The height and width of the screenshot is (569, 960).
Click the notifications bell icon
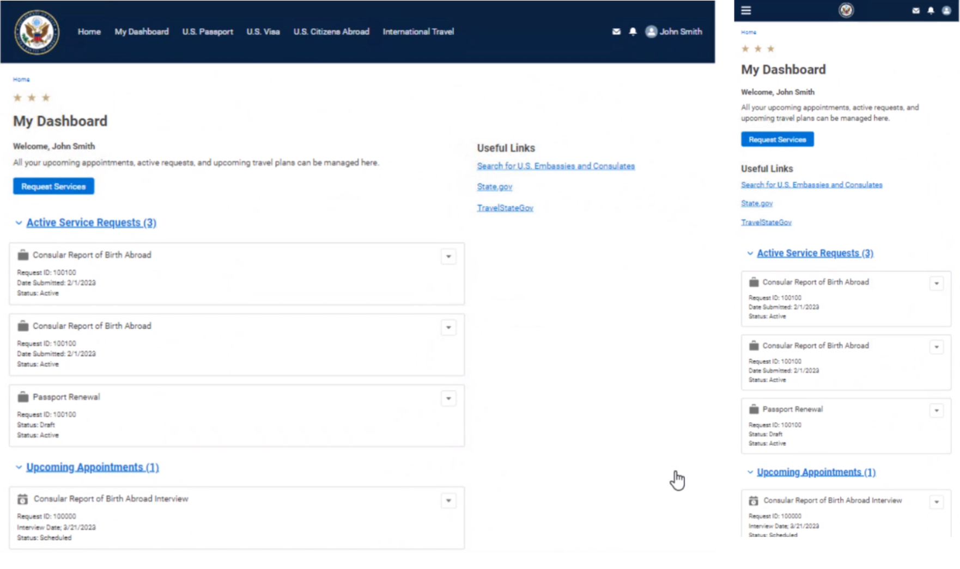pyautogui.click(x=633, y=32)
